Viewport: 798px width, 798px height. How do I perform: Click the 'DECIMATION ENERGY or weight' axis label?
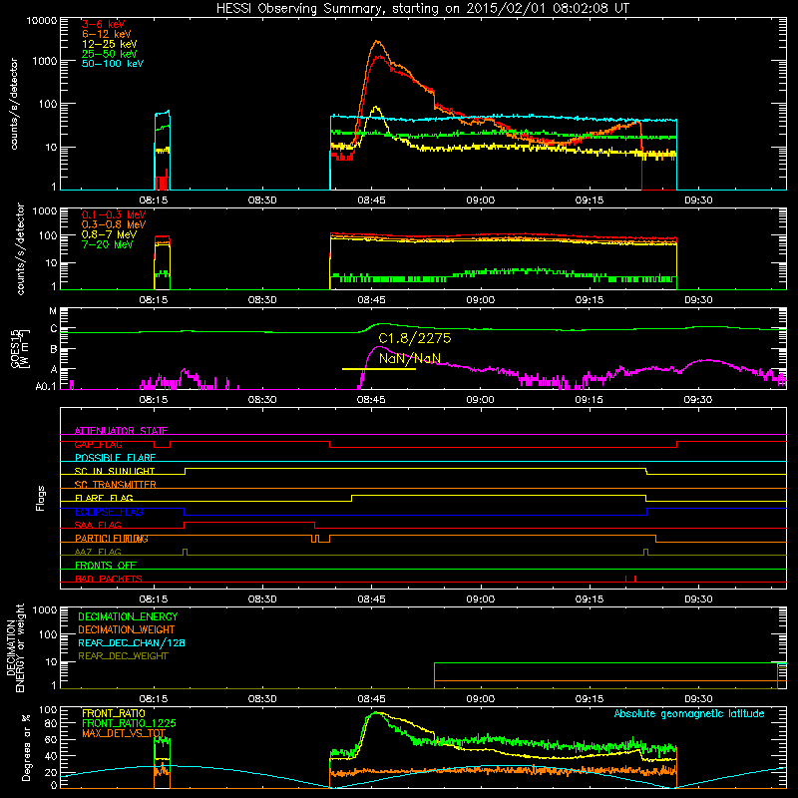15,647
